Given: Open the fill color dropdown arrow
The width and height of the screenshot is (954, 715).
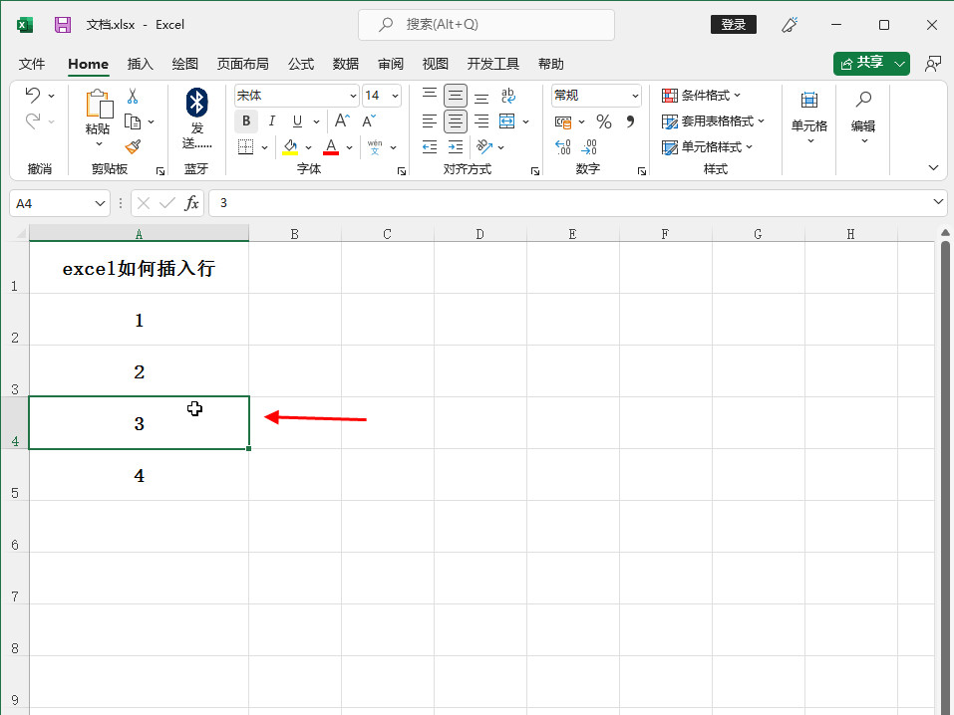Looking at the screenshot, I should [x=308, y=147].
